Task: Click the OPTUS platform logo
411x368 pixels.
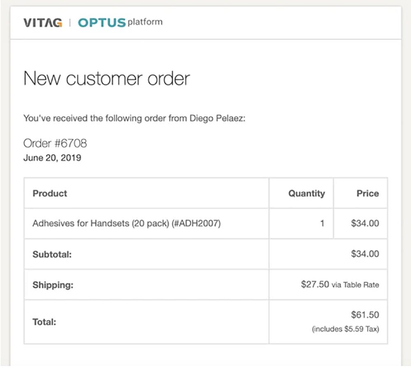Action: point(120,22)
